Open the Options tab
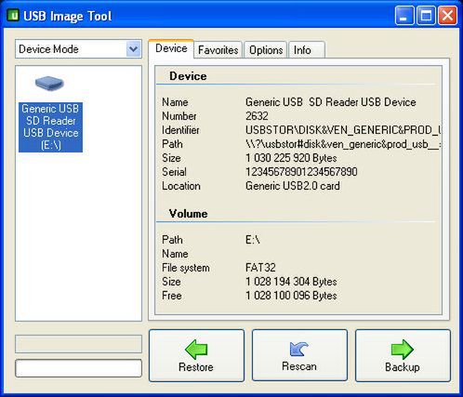The image size is (463, 397). pyautogui.click(x=266, y=50)
